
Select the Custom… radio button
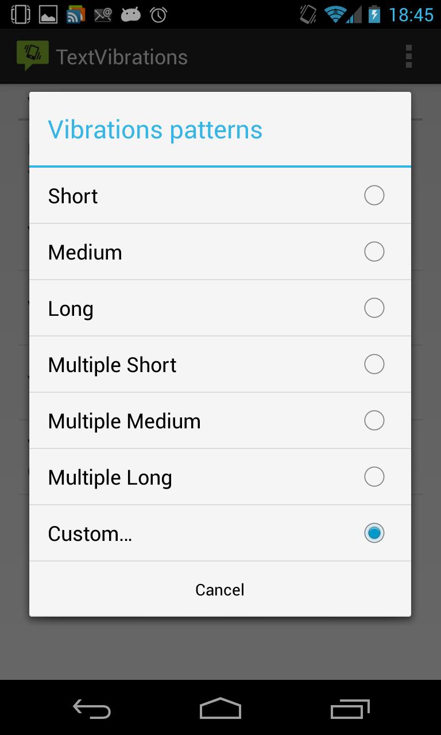click(374, 533)
